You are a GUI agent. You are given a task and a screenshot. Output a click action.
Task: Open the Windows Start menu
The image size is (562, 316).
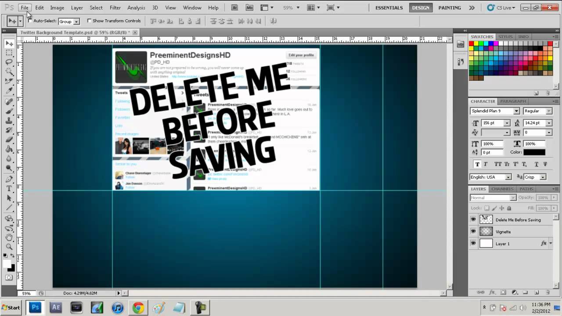pos(11,307)
